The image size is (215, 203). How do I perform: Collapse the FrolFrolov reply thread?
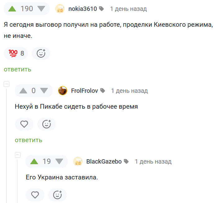7,84
